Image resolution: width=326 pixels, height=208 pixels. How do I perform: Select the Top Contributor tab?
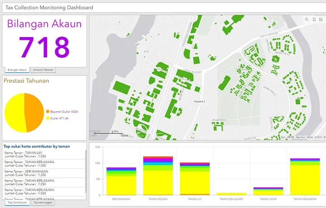(x=17, y=203)
